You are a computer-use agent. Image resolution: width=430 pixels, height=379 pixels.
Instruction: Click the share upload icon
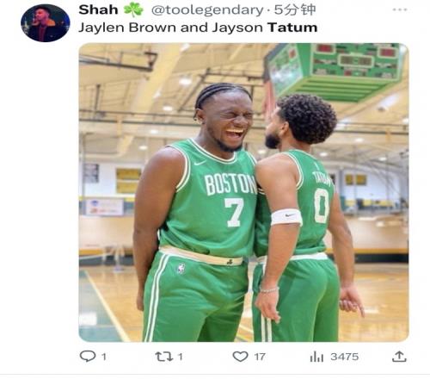coord(399,357)
